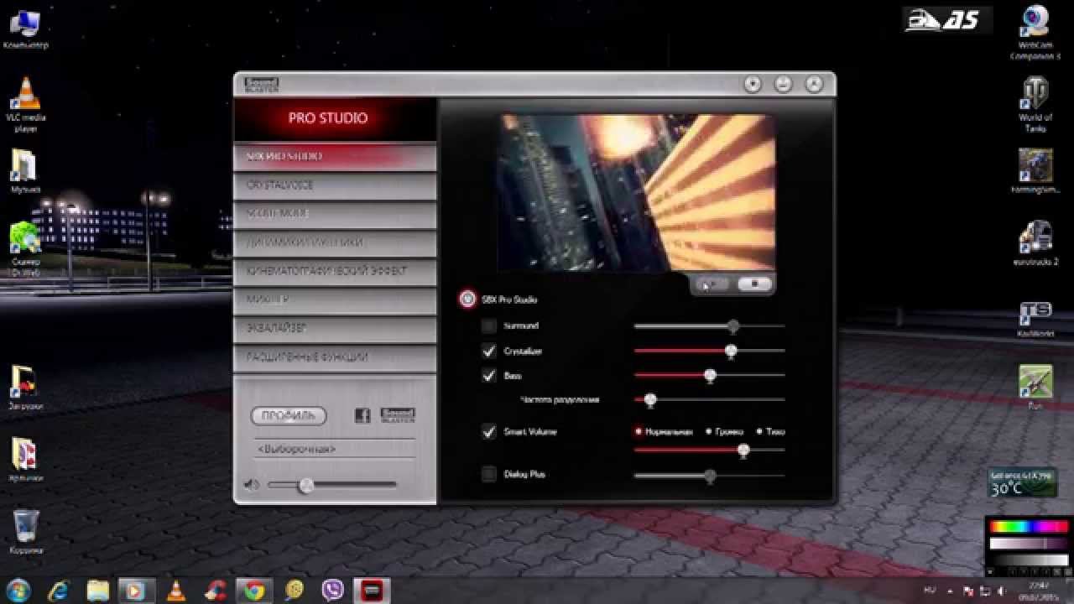Click the Surround level slider handle
The height and width of the screenshot is (604, 1074).
[x=733, y=325]
